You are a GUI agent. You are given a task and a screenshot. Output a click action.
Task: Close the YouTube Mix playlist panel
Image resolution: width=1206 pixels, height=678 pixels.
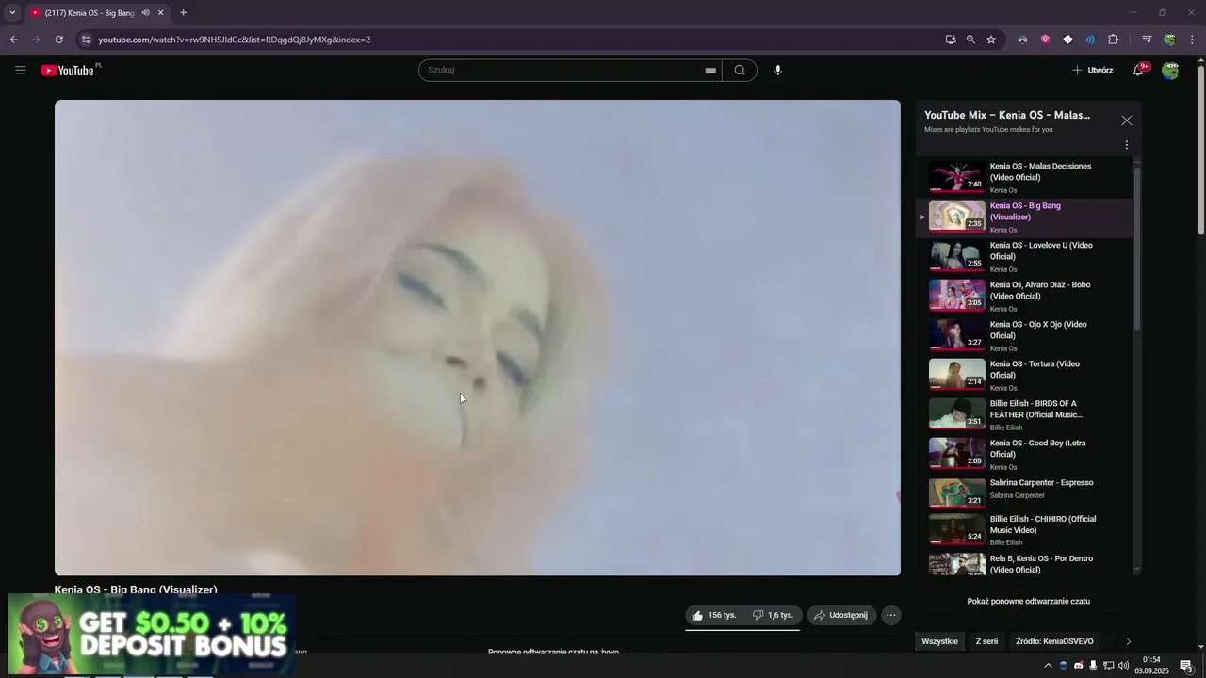pos(1126,121)
